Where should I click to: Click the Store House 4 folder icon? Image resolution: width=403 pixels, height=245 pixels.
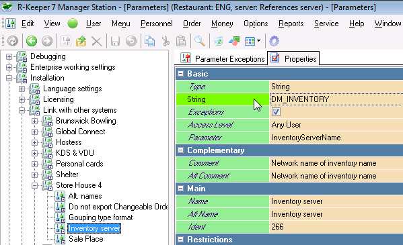pyautogui.click(x=47, y=185)
